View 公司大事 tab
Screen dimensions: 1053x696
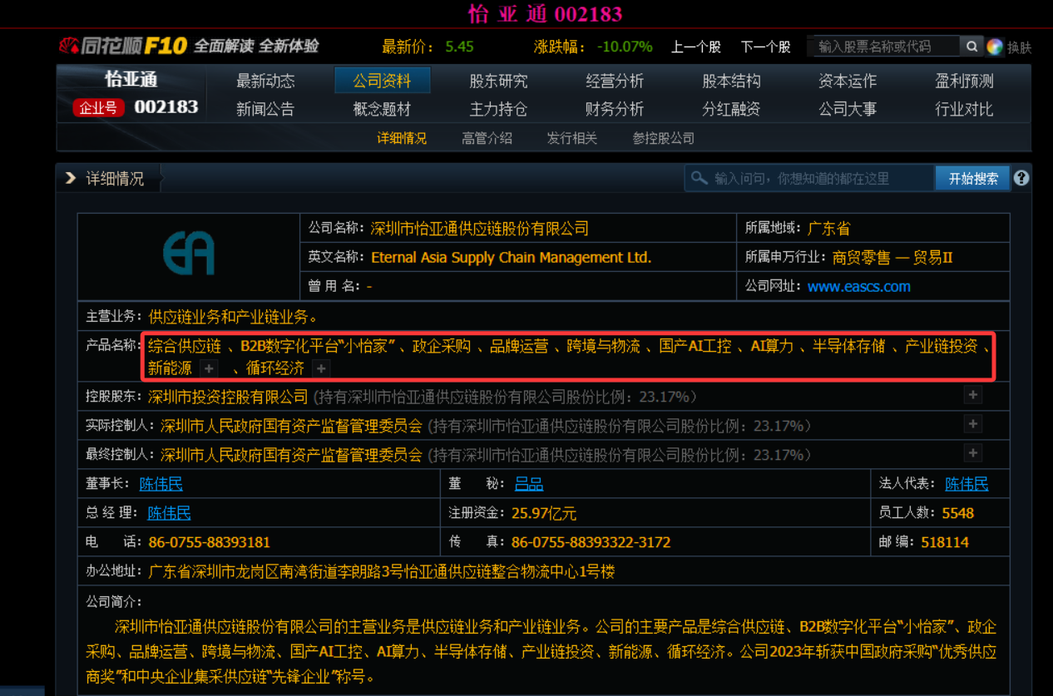[848, 109]
